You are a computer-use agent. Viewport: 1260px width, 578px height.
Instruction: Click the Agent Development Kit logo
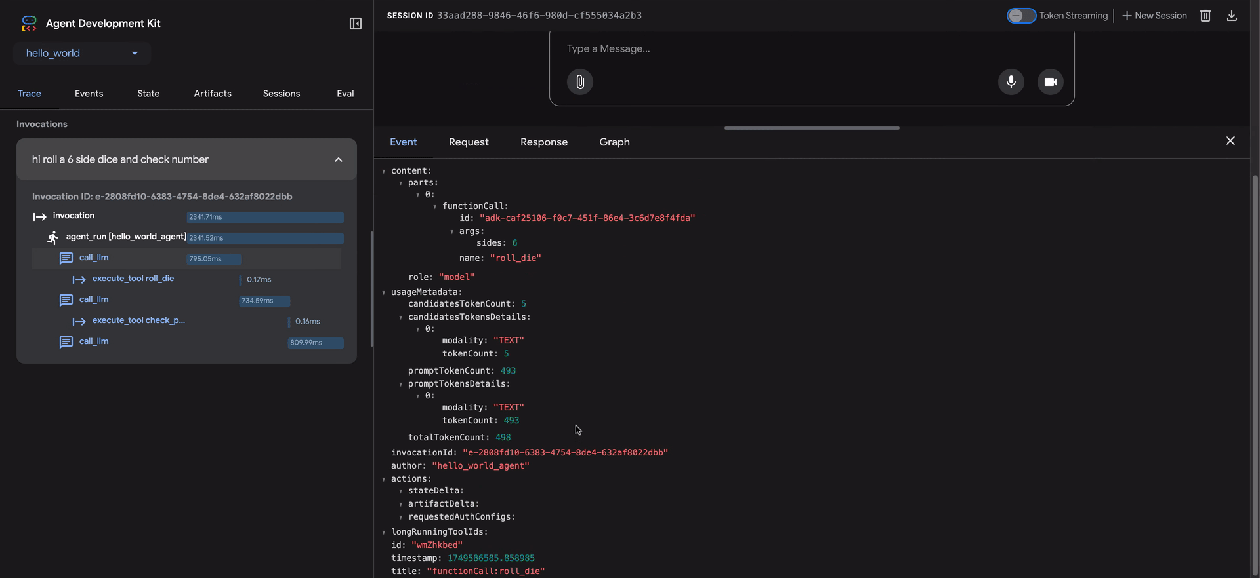29,24
